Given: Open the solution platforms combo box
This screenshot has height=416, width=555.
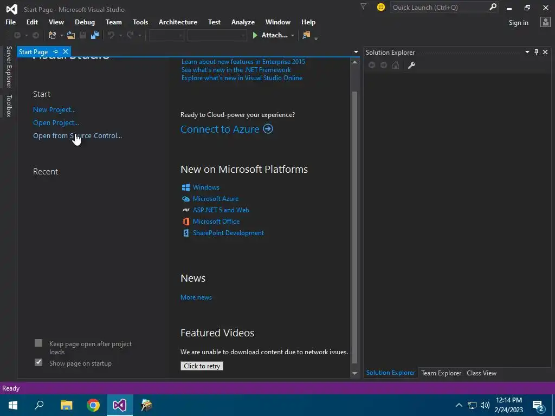Looking at the screenshot, I should [217, 35].
